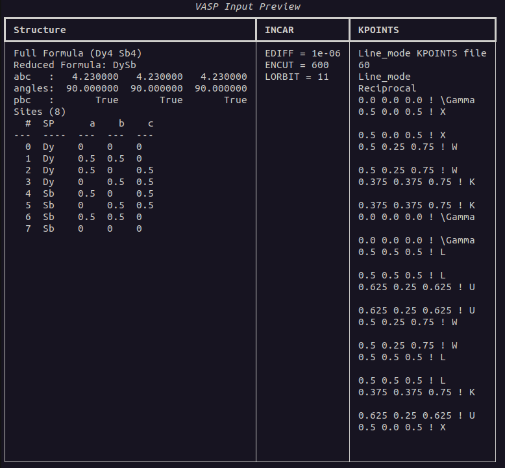Viewport: 505px width, 468px height.
Task: Select site row 4 for Sb
Action: (89, 193)
